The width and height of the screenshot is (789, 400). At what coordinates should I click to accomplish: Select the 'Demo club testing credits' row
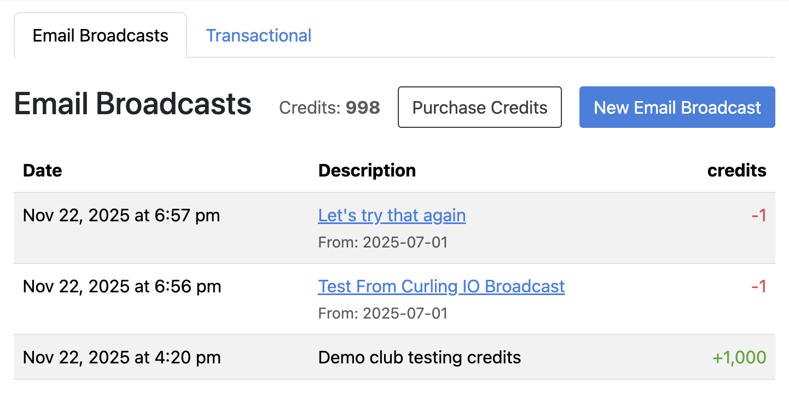point(419,357)
